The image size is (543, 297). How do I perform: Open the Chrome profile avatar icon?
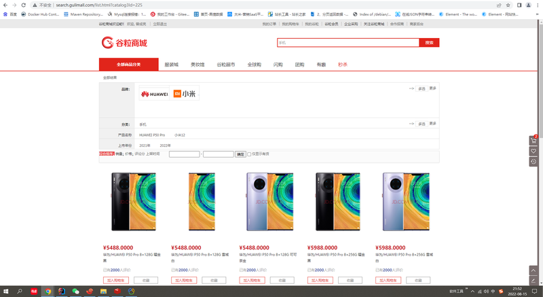(529, 5)
